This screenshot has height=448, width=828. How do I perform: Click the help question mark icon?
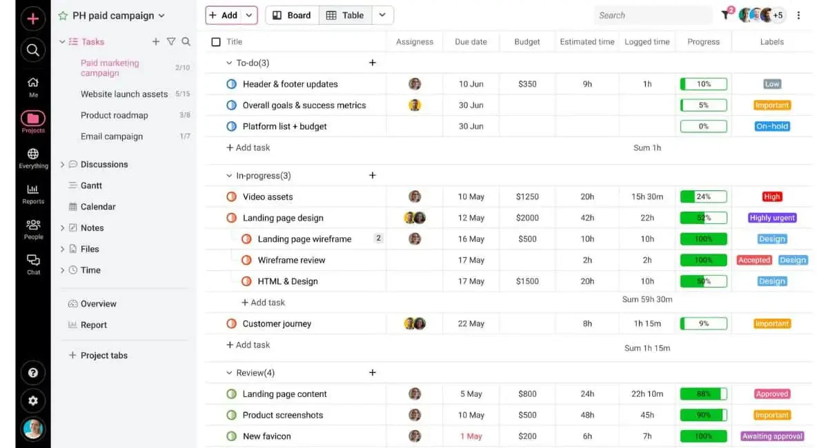(x=32, y=372)
